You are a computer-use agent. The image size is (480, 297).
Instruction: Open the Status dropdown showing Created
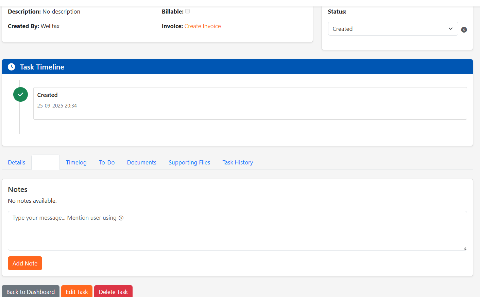coord(393,28)
